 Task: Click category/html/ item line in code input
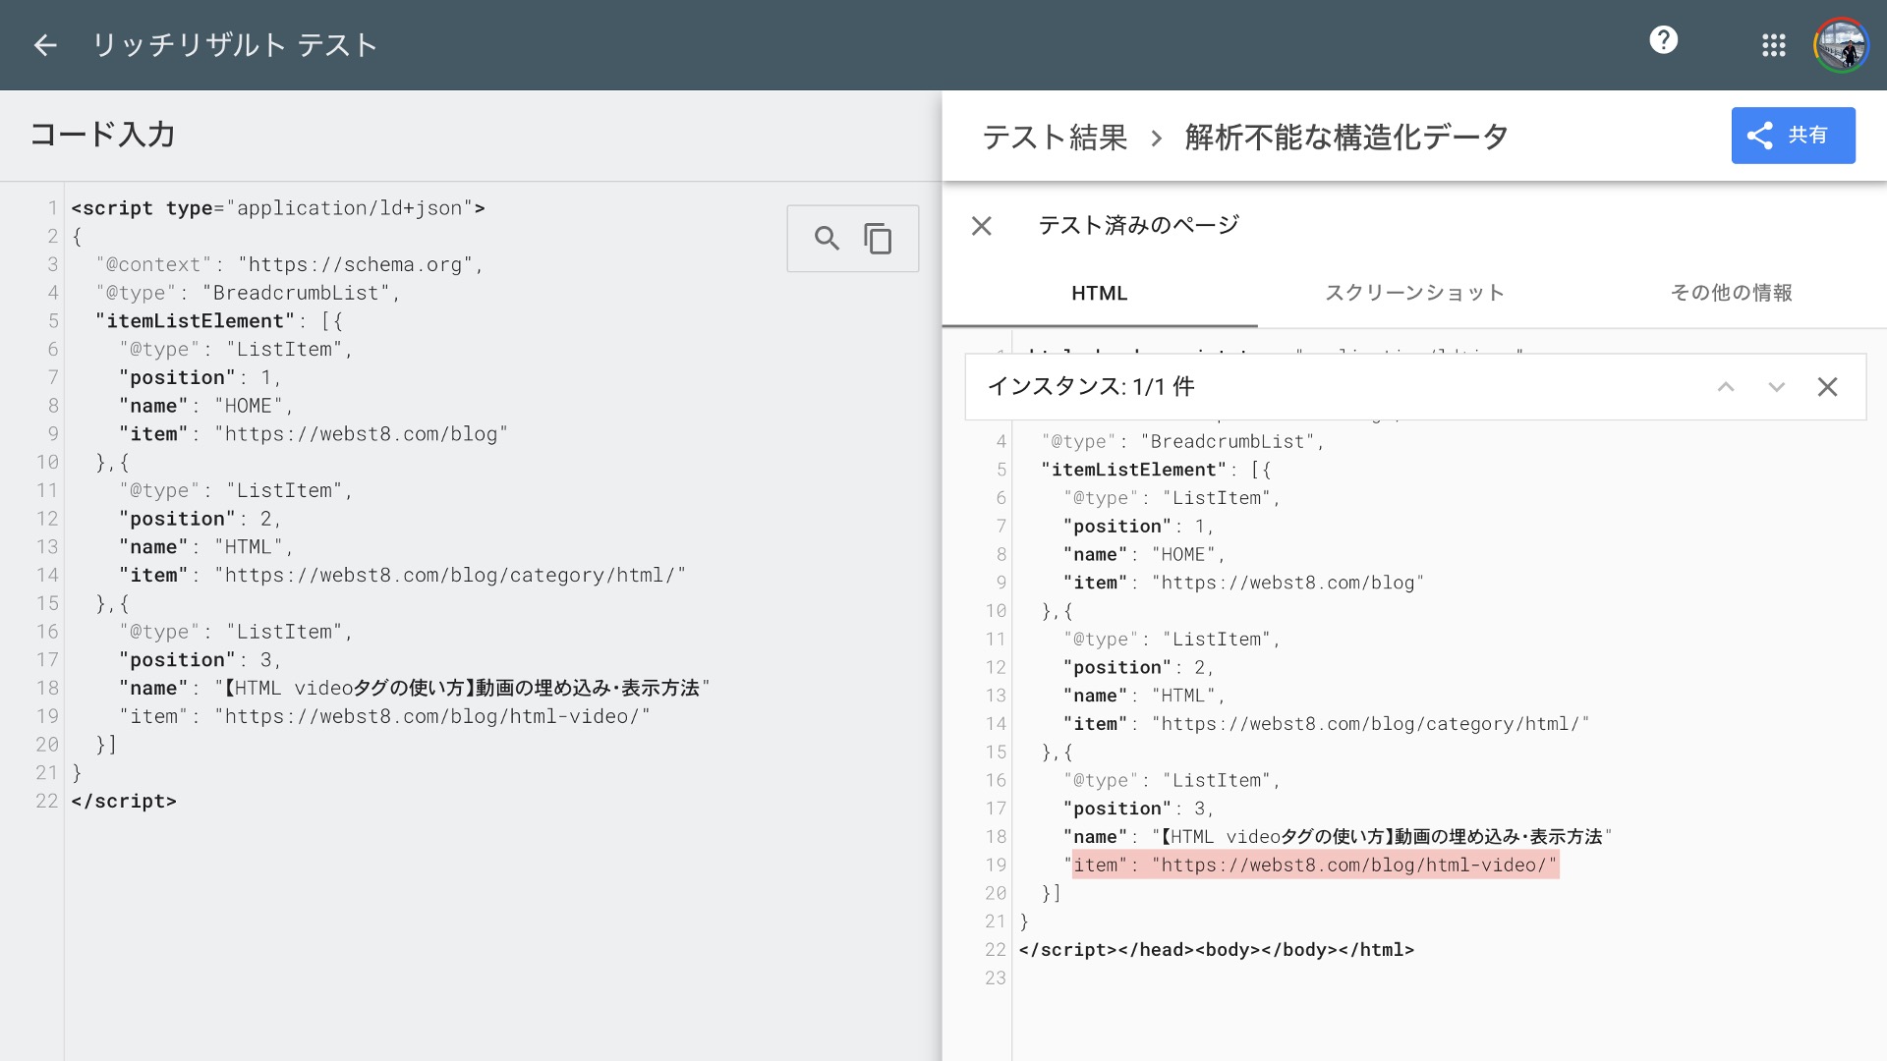(x=403, y=576)
